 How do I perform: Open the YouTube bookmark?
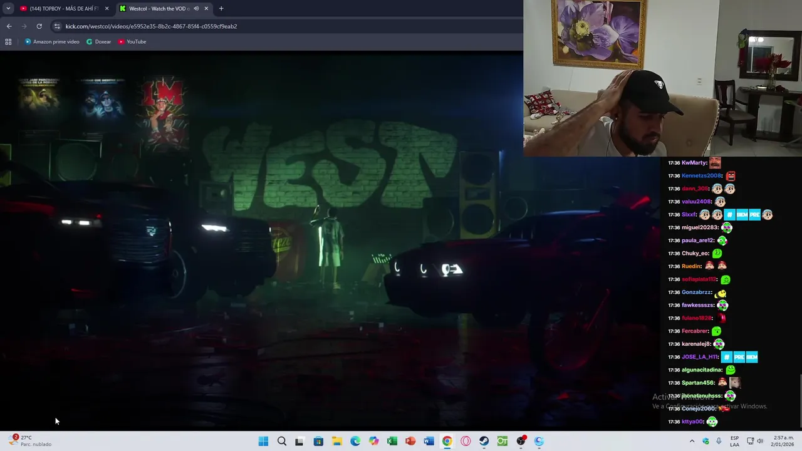pyautogui.click(x=132, y=42)
